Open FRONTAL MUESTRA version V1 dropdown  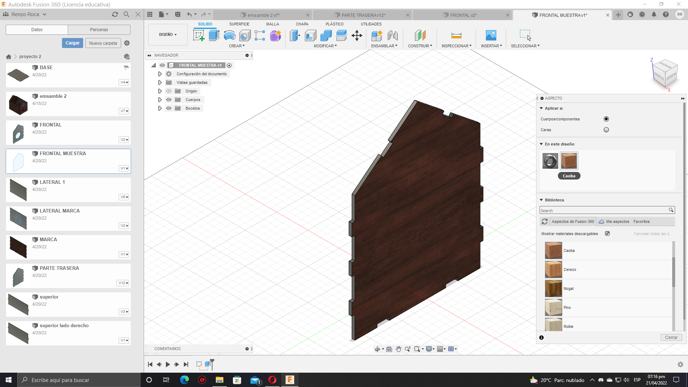point(124,168)
